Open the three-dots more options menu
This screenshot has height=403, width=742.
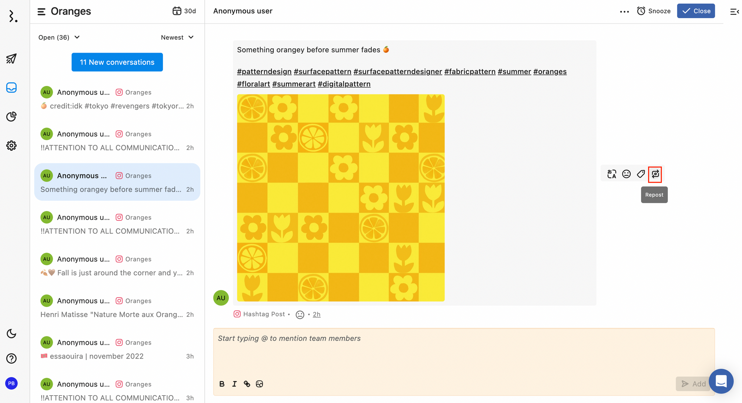[x=624, y=11]
